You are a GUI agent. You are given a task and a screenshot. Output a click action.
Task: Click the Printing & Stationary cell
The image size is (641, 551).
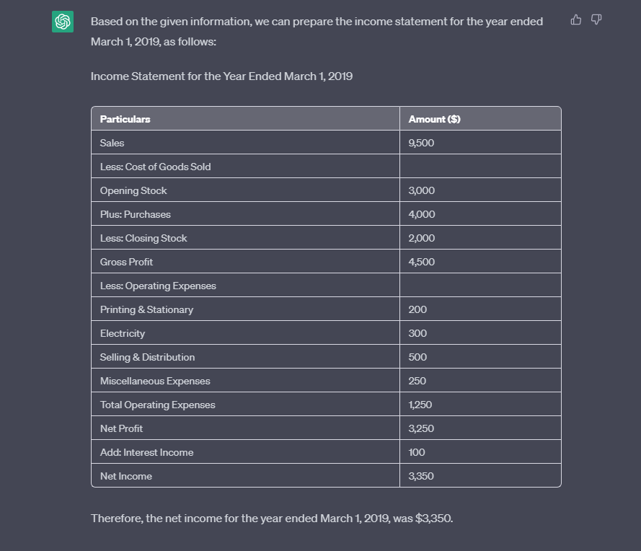click(146, 309)
